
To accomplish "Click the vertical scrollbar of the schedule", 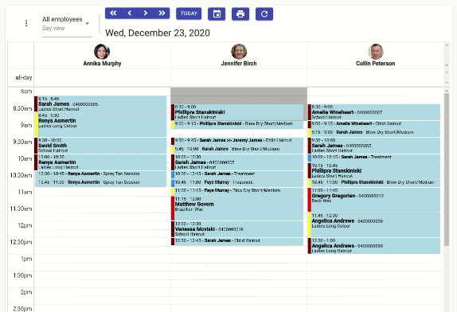I will pyautogui.click(x=447, y=169).
